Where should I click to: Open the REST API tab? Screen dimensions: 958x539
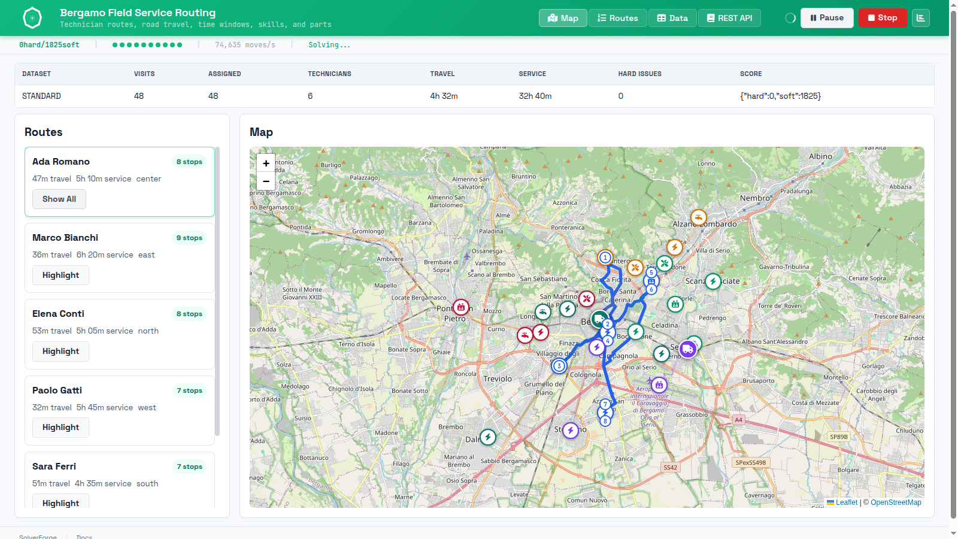coord(729,18)
